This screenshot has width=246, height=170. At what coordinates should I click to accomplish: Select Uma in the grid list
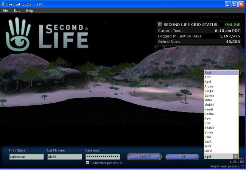221,137
